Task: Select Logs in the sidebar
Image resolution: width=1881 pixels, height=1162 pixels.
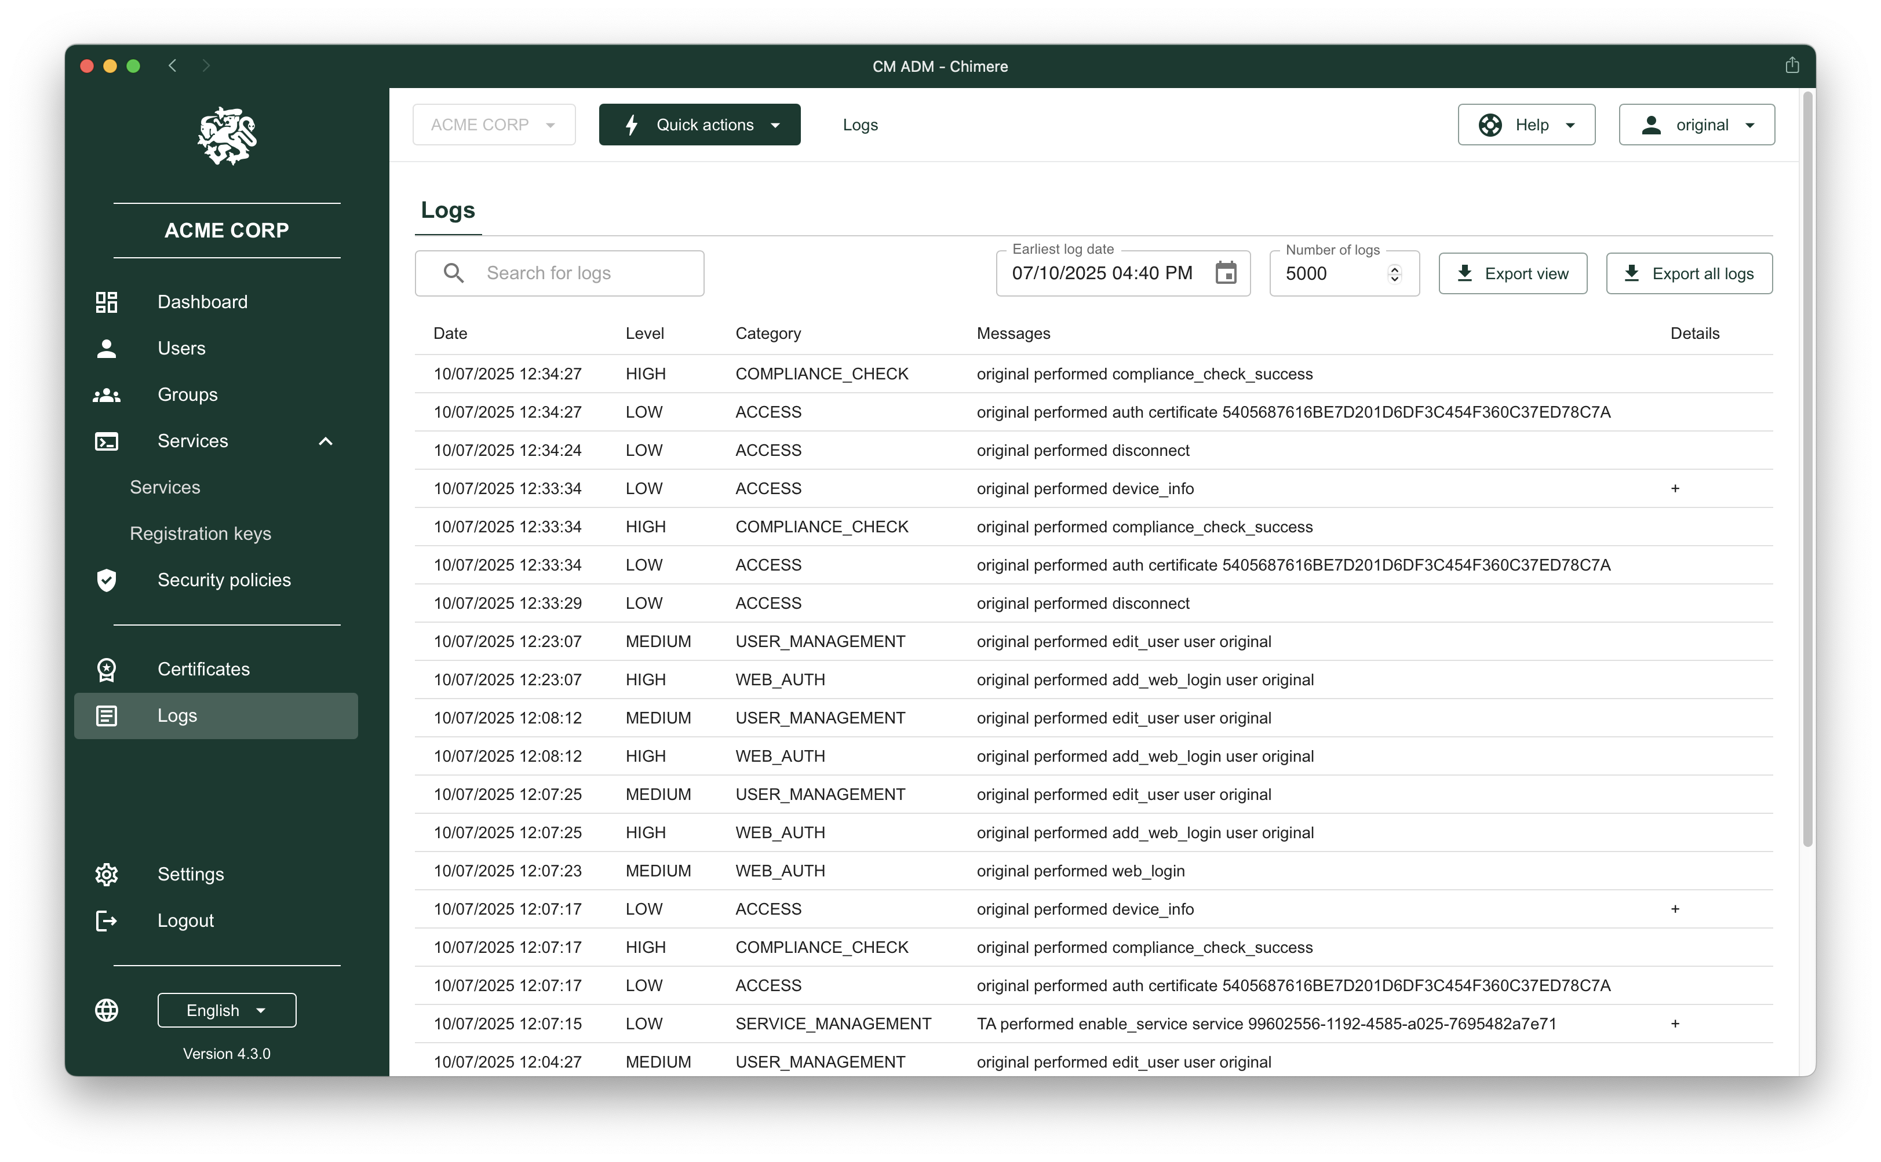Action: coord(215,715)
